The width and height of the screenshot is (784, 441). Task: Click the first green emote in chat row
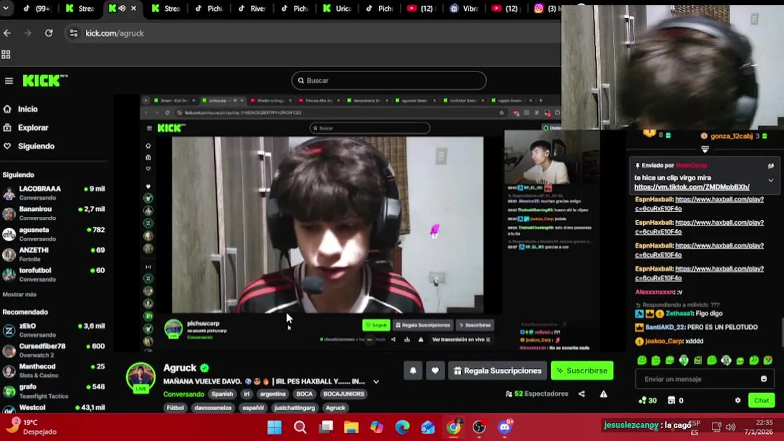point(642,361)
